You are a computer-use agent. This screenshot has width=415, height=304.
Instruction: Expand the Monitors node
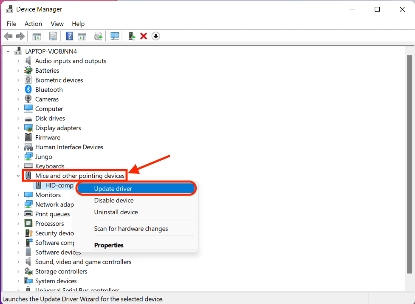(18, 195)
